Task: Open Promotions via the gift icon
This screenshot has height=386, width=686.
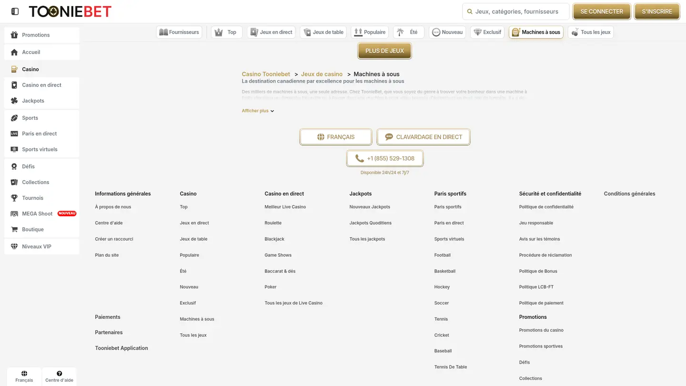Action: point(14,35)
